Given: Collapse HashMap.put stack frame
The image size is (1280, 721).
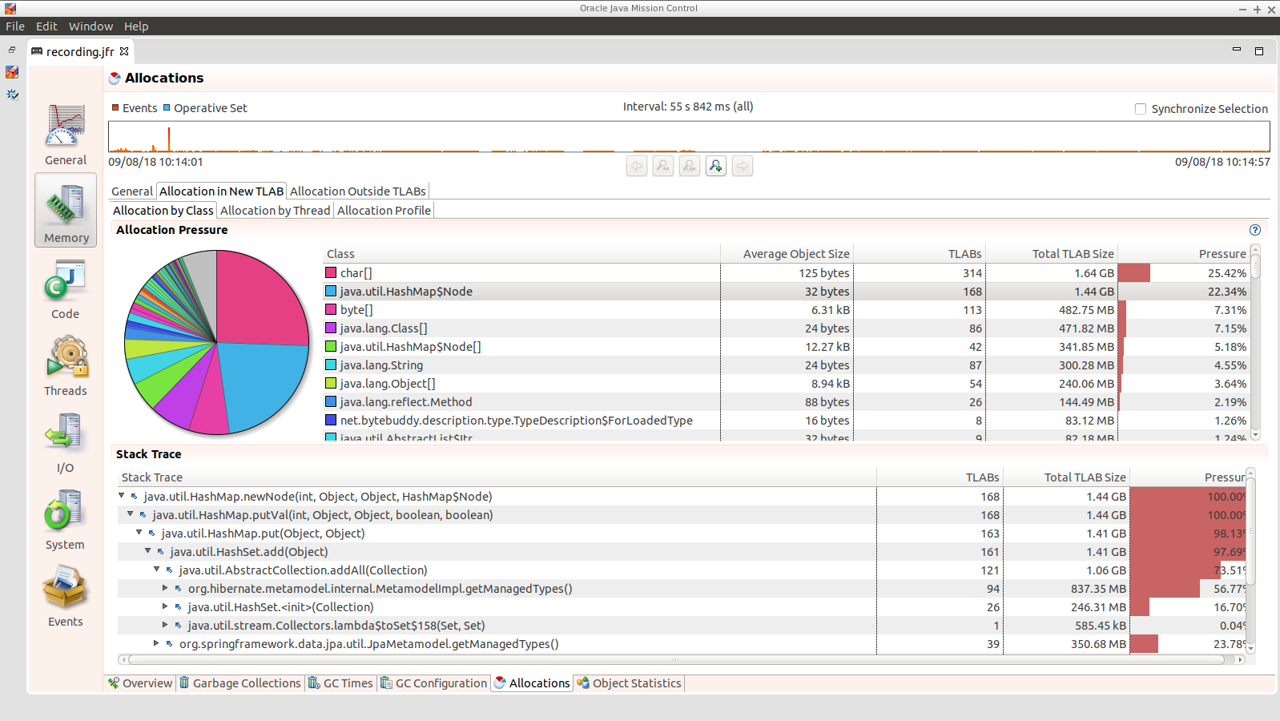Looking at the screenshot, I should 139,533.
